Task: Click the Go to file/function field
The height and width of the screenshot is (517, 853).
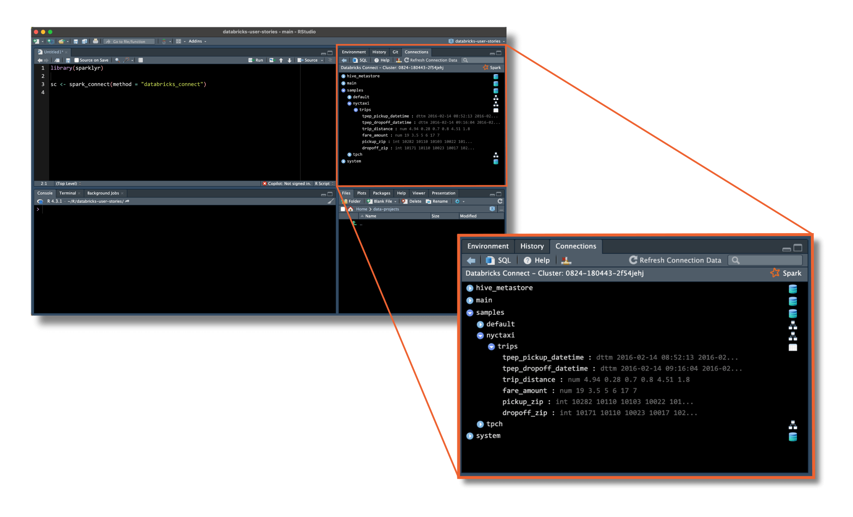Action: click(x=130, y=41)
